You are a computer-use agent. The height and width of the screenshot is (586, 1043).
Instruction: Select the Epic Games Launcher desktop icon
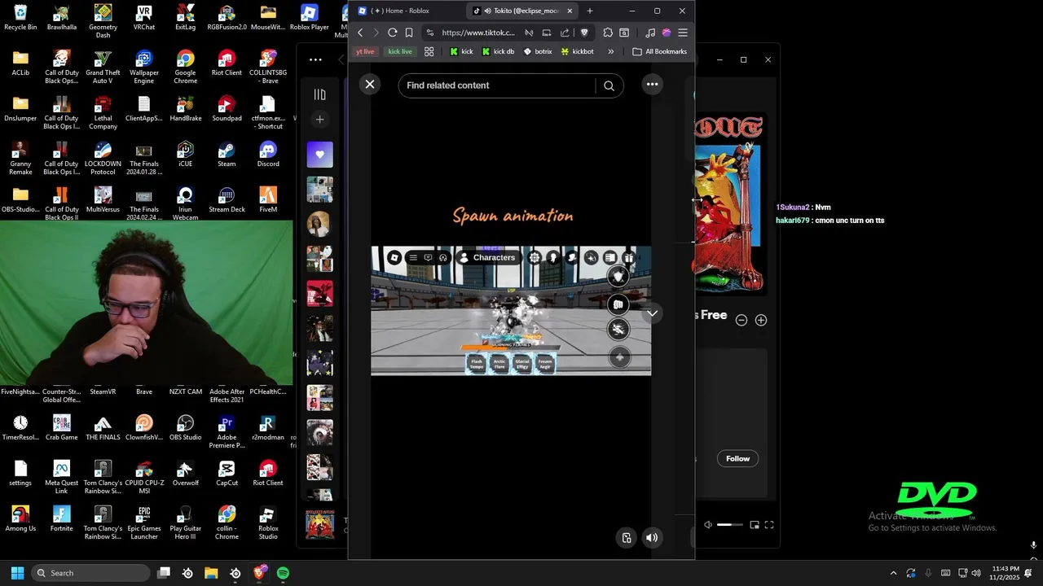tap(144, 523)
